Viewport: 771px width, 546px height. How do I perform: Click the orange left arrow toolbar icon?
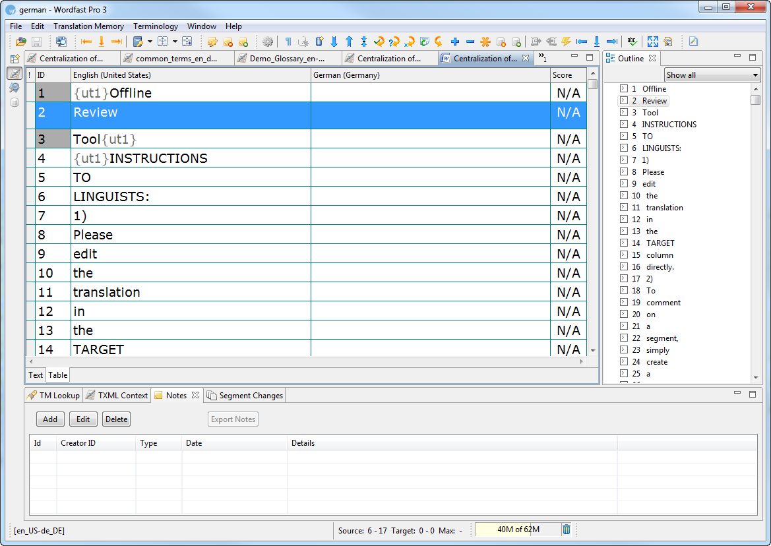[x=86, y=42]
